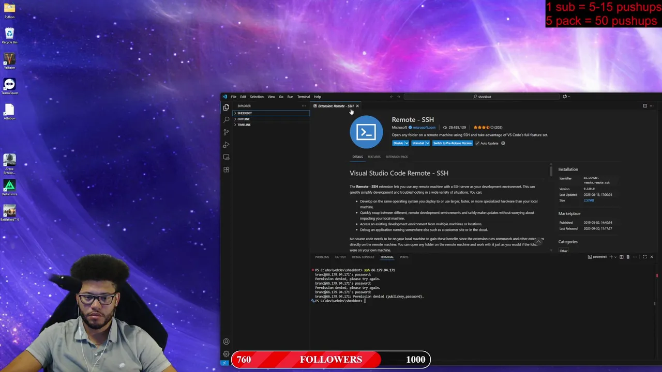
Task: Open terminal panel more actions ellipsis
Action: (x=635, y=257)
